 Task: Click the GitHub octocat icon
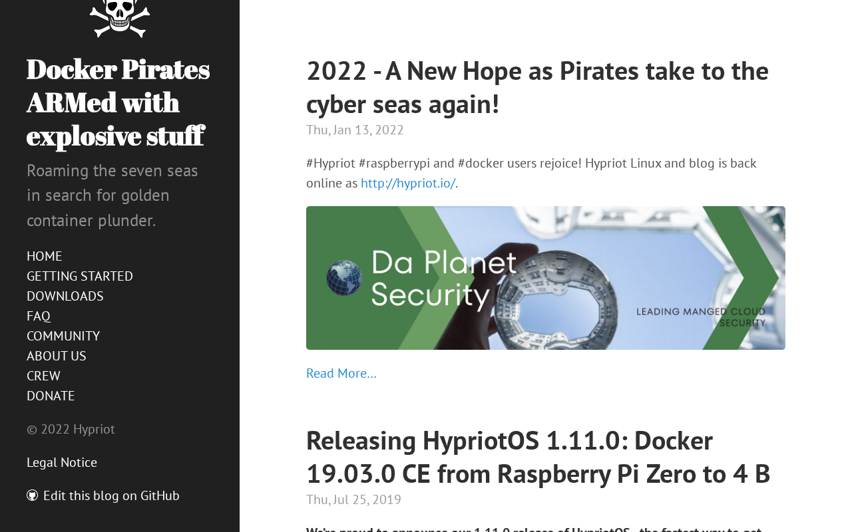pyautogui.click(x=33, y=495)
